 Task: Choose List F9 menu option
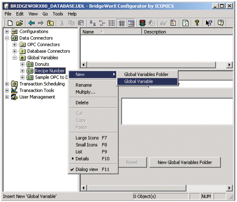93,152
